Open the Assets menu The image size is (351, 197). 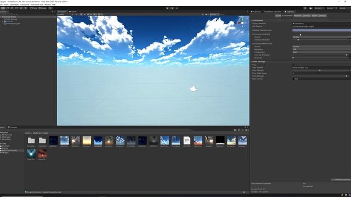(x=6, y=4)
